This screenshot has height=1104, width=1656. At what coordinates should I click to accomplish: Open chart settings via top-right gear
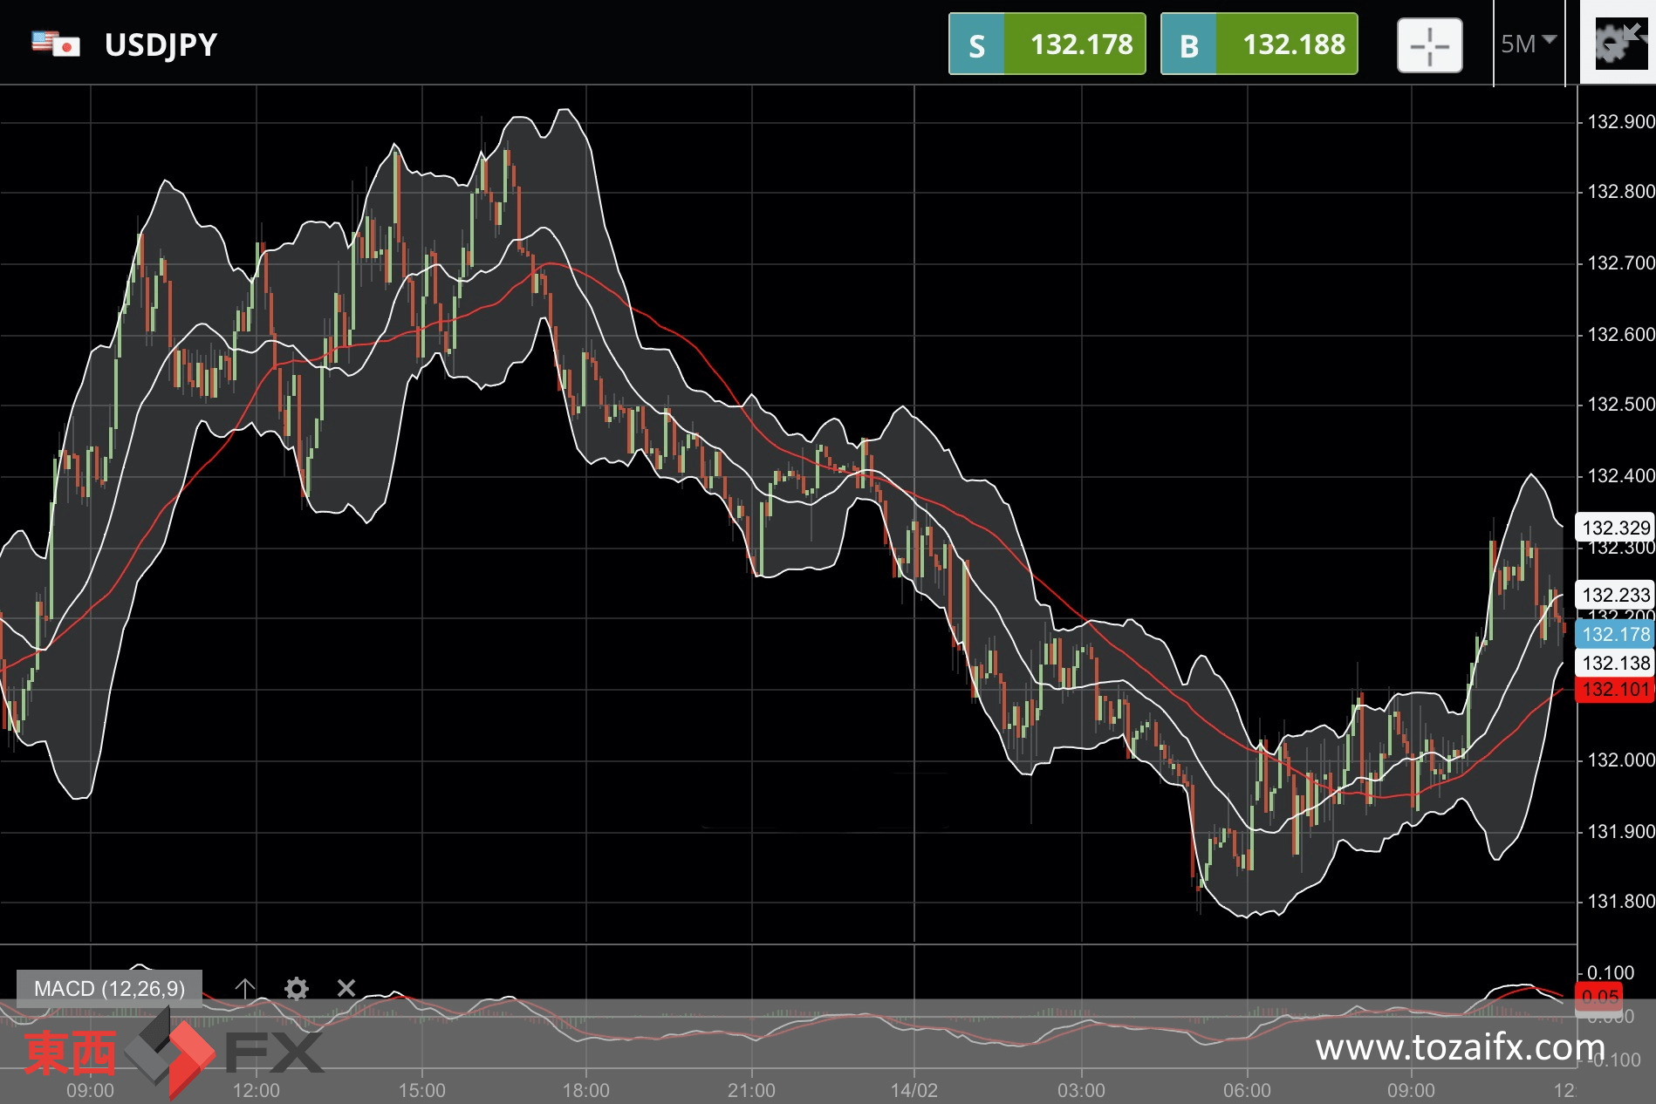point(1618,44)
